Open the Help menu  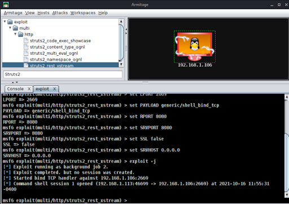click(103, 13)
